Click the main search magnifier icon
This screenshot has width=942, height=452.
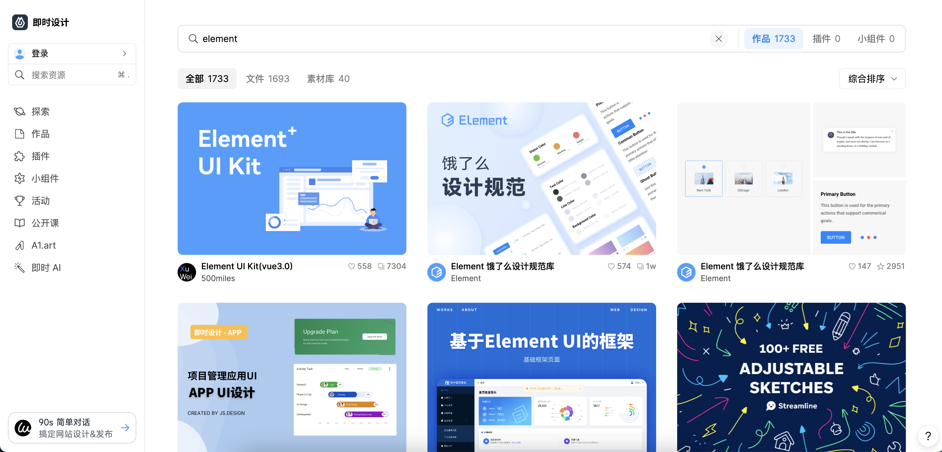(x=193, y=38)
